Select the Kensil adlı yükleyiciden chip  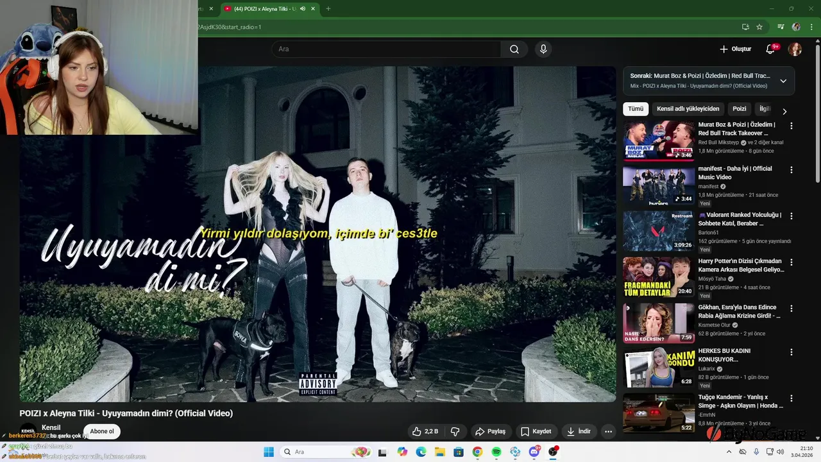[688, 109]
